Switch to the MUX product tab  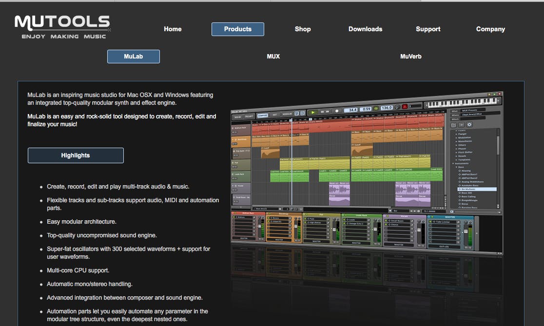pyautogui.click(x=273, y=56)
